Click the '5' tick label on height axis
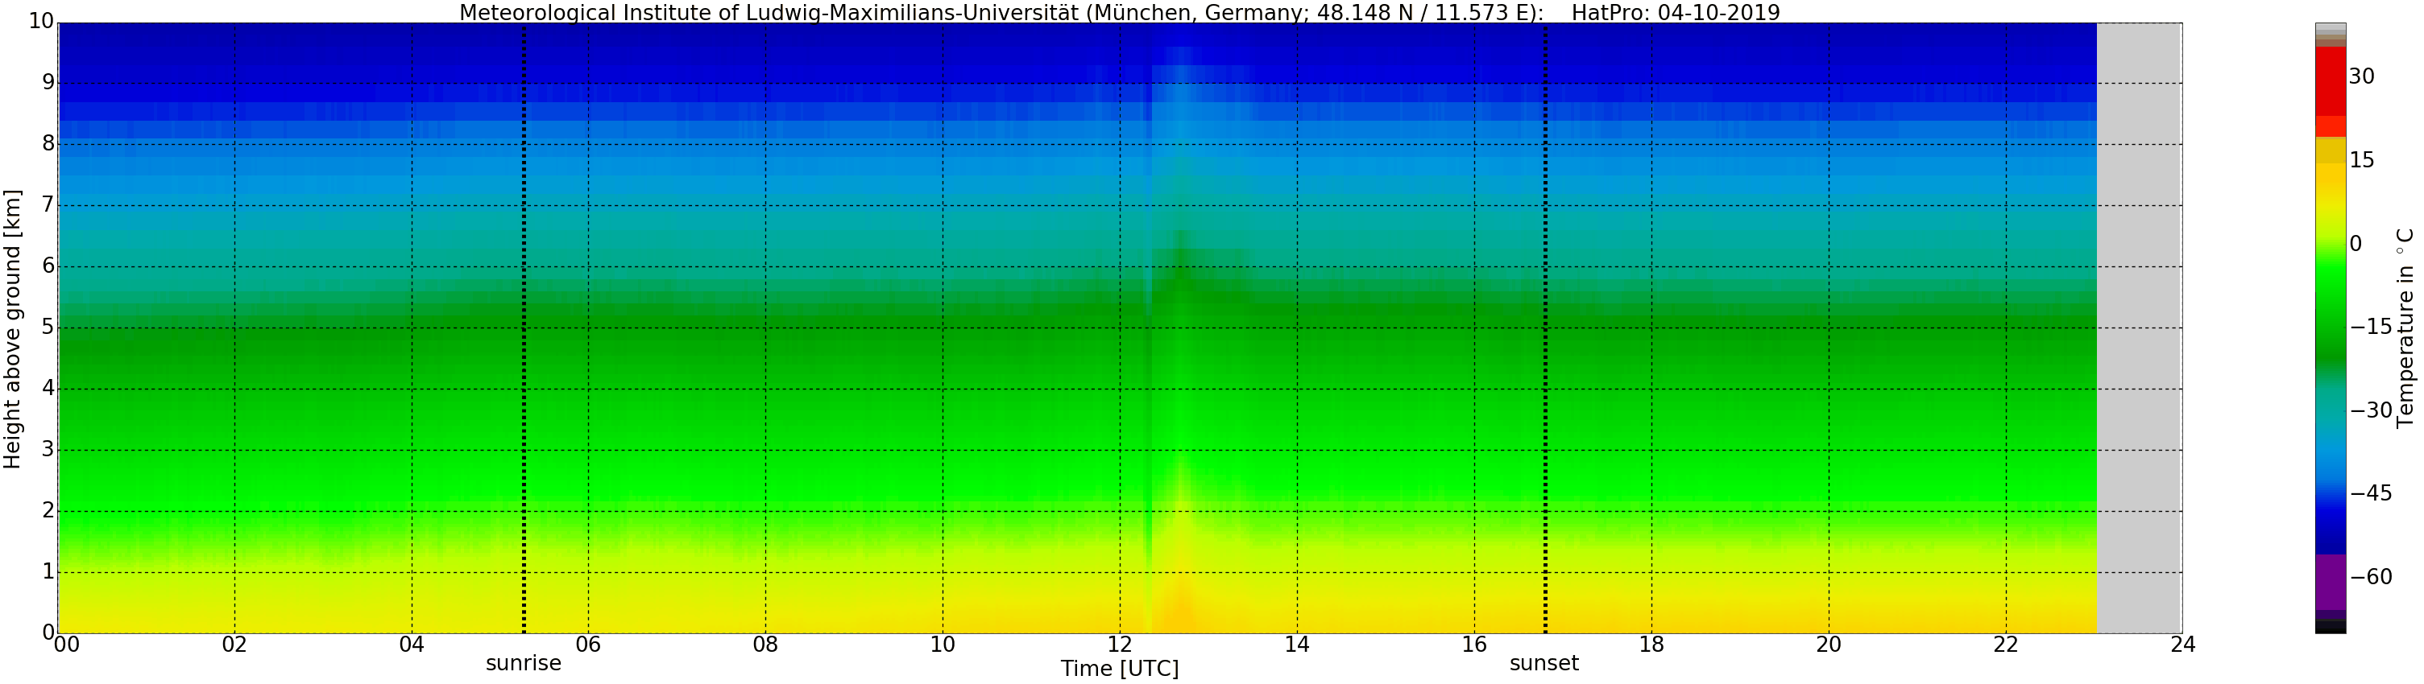The image size is (2424, 684). pos(48,327)
